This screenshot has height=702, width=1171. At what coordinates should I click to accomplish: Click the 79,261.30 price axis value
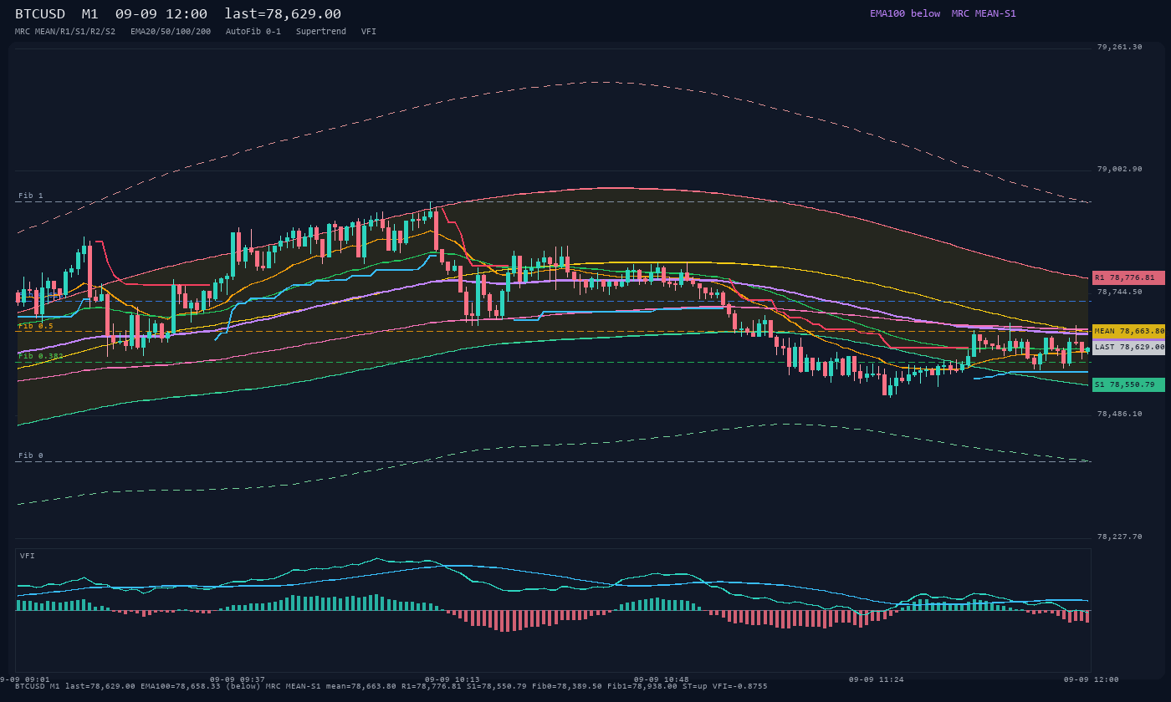(x=1119, y=47)
